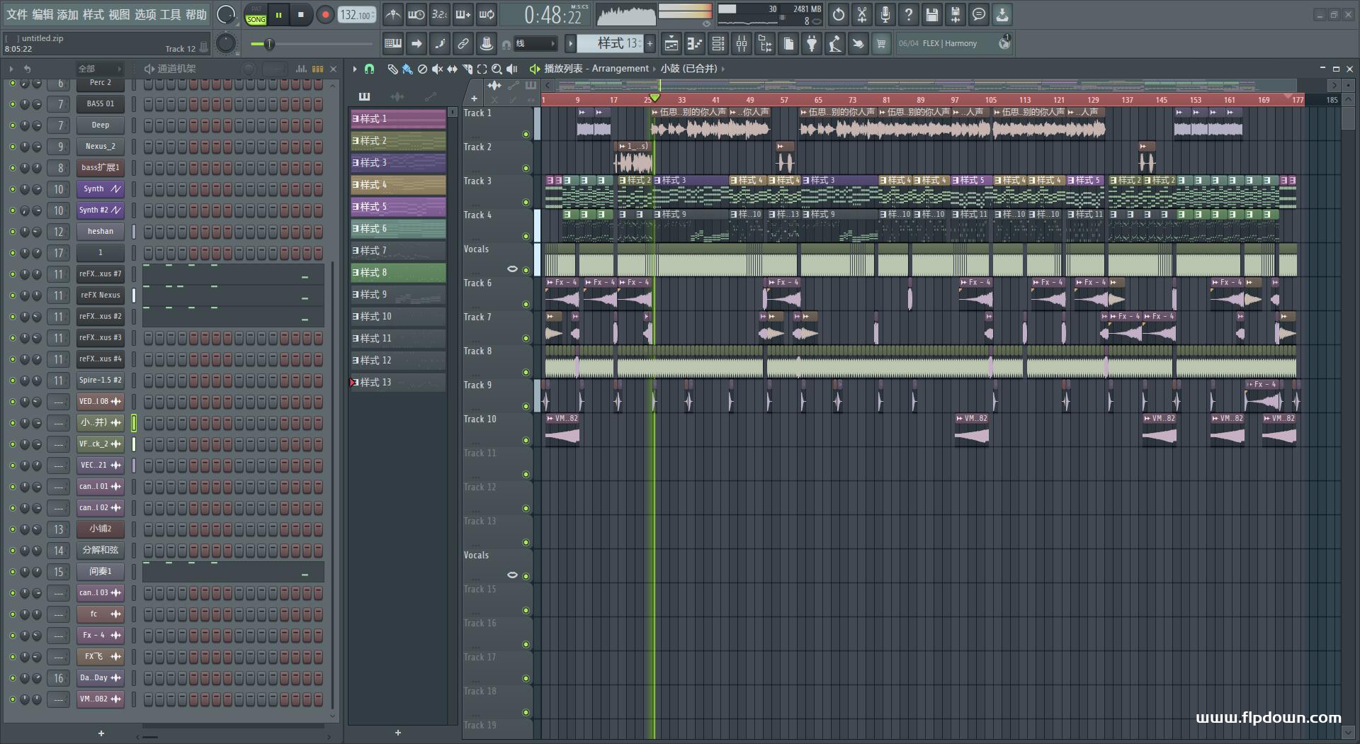Open snap setting dropdown labeled 线
1360x744 pixels.
click(535, 43)
